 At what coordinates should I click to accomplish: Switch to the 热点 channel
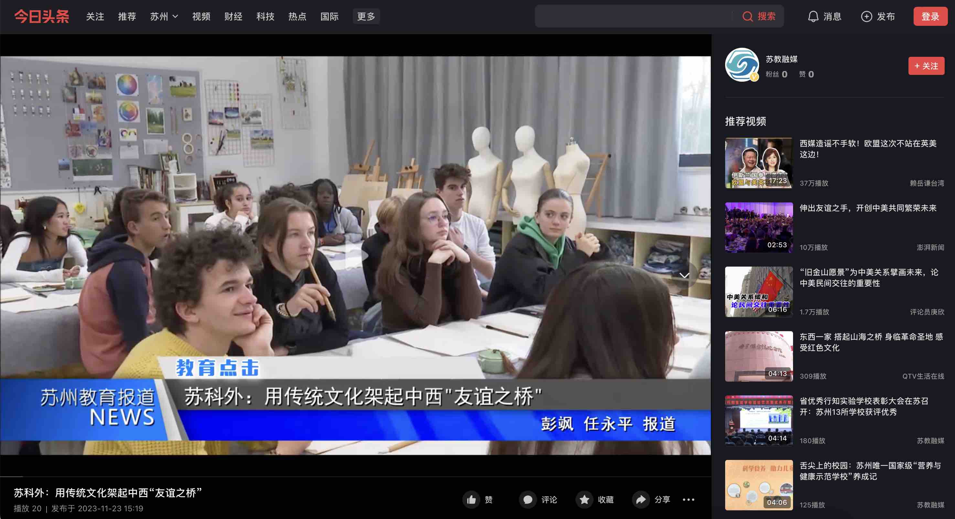click(x=297, y=16)
